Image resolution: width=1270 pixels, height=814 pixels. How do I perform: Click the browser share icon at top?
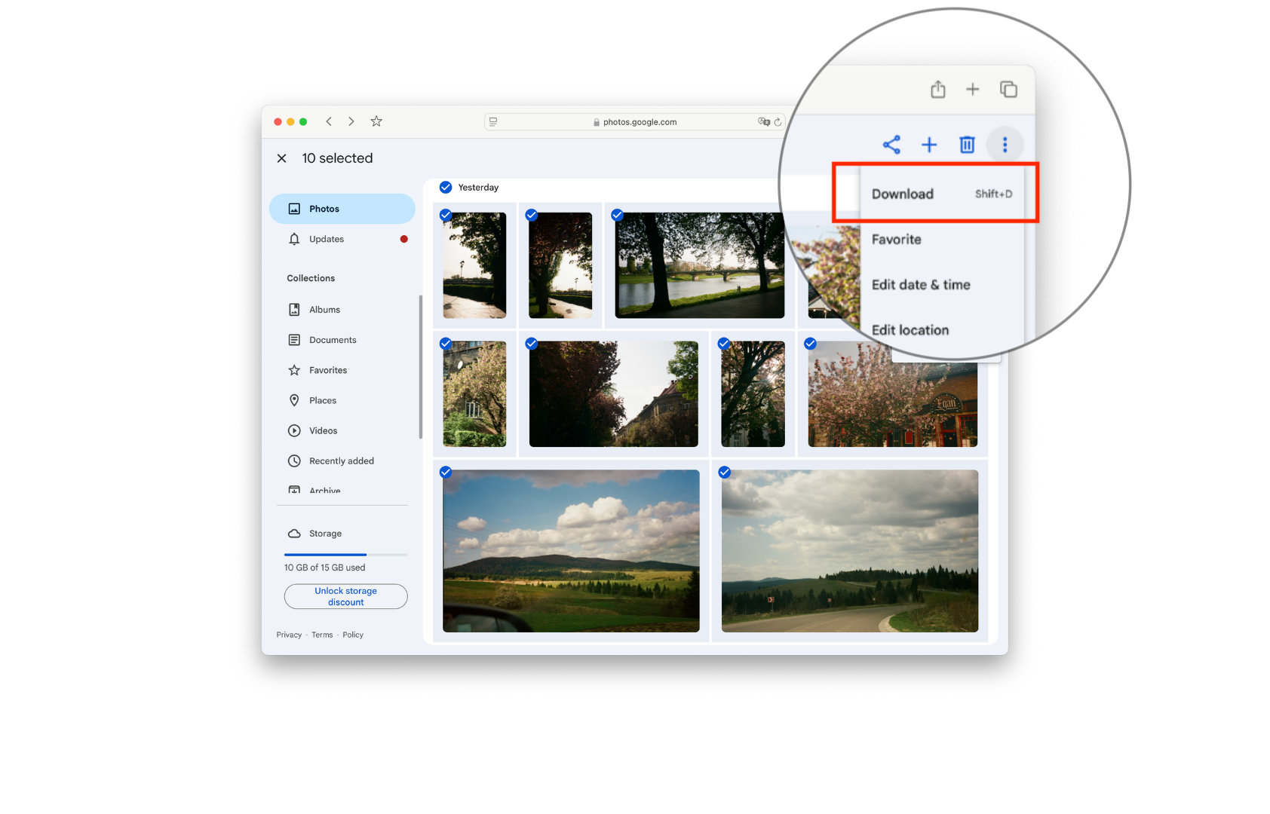pos(937,90)
